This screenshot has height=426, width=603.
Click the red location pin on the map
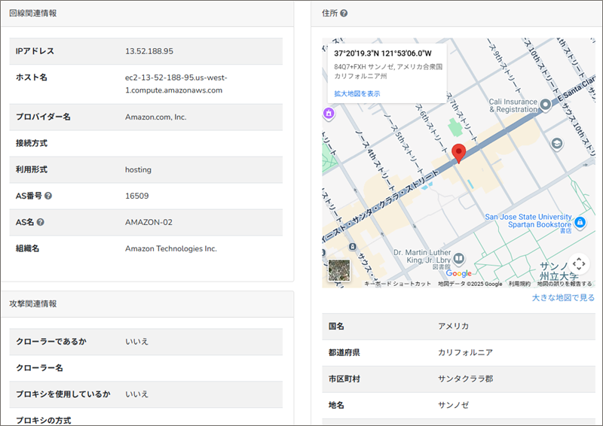(458, 154)
